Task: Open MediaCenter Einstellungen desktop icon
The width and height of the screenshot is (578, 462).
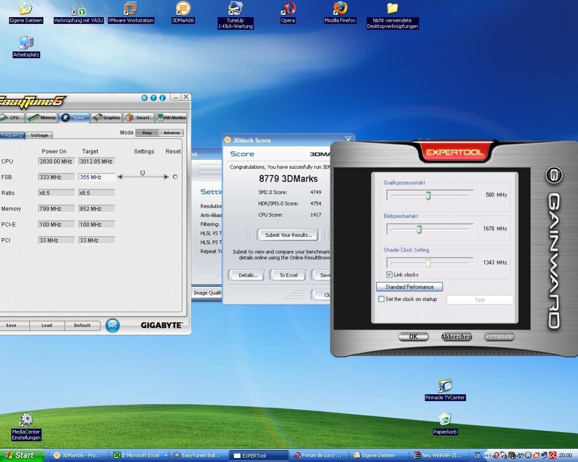Action: pyautogui.click(x=26, y=426)
